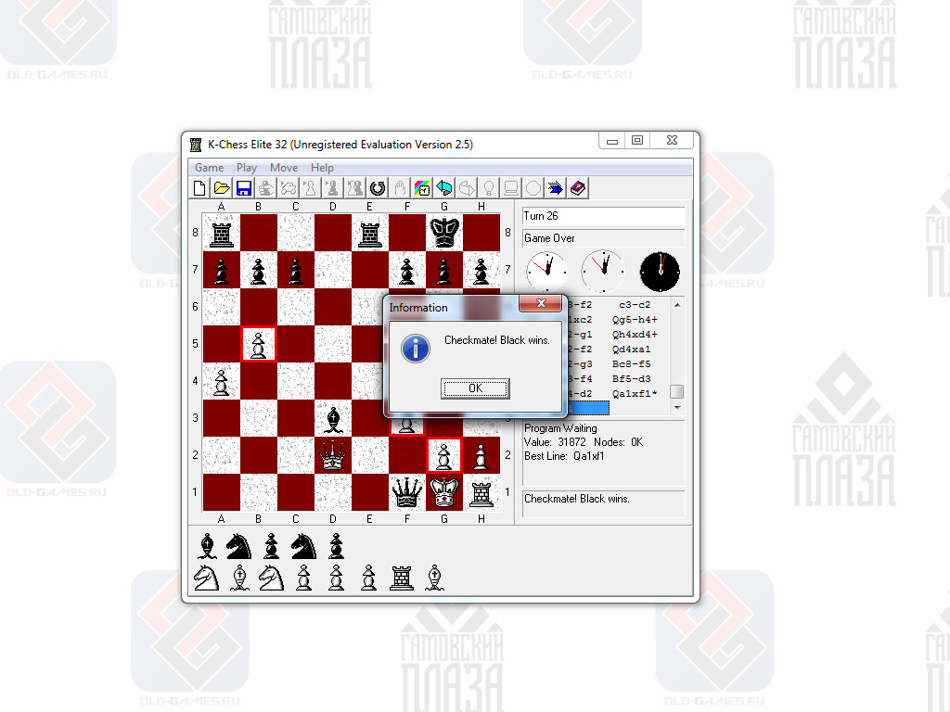This screenshot has width=950, height=712.
Task: Click the grayed hand toolbar icon
Action: tap(400, 188)
